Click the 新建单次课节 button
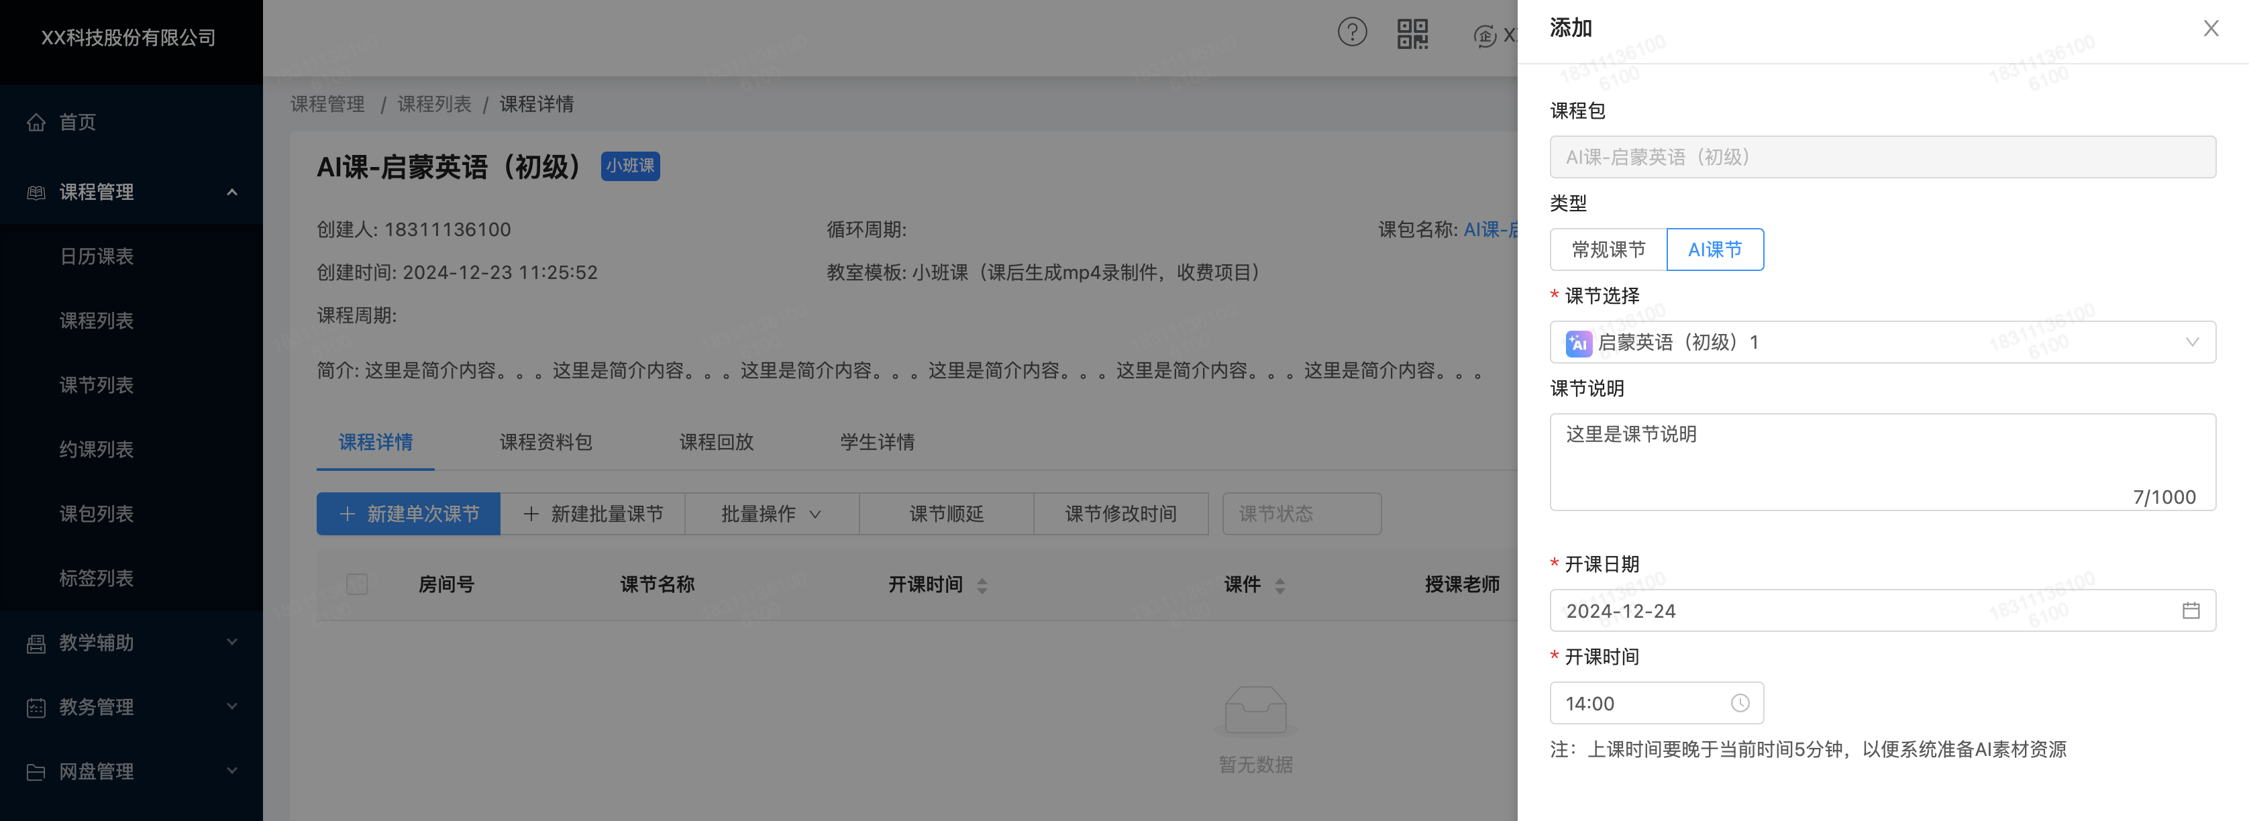The height and width of the screenshot is (821, 2249). 408,514
